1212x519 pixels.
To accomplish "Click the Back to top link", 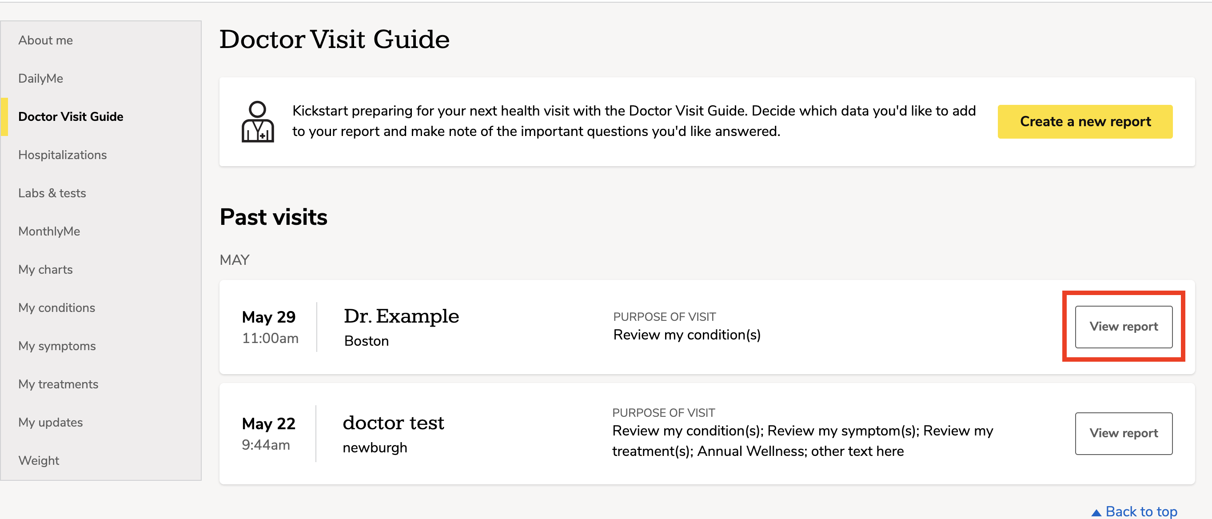I will click(x=1134, y=511).
